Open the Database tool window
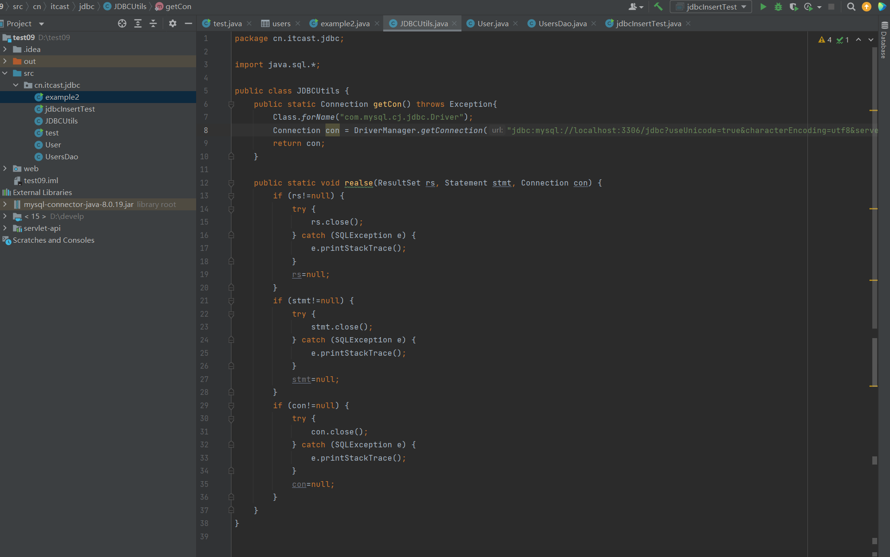 click(884, 40)
